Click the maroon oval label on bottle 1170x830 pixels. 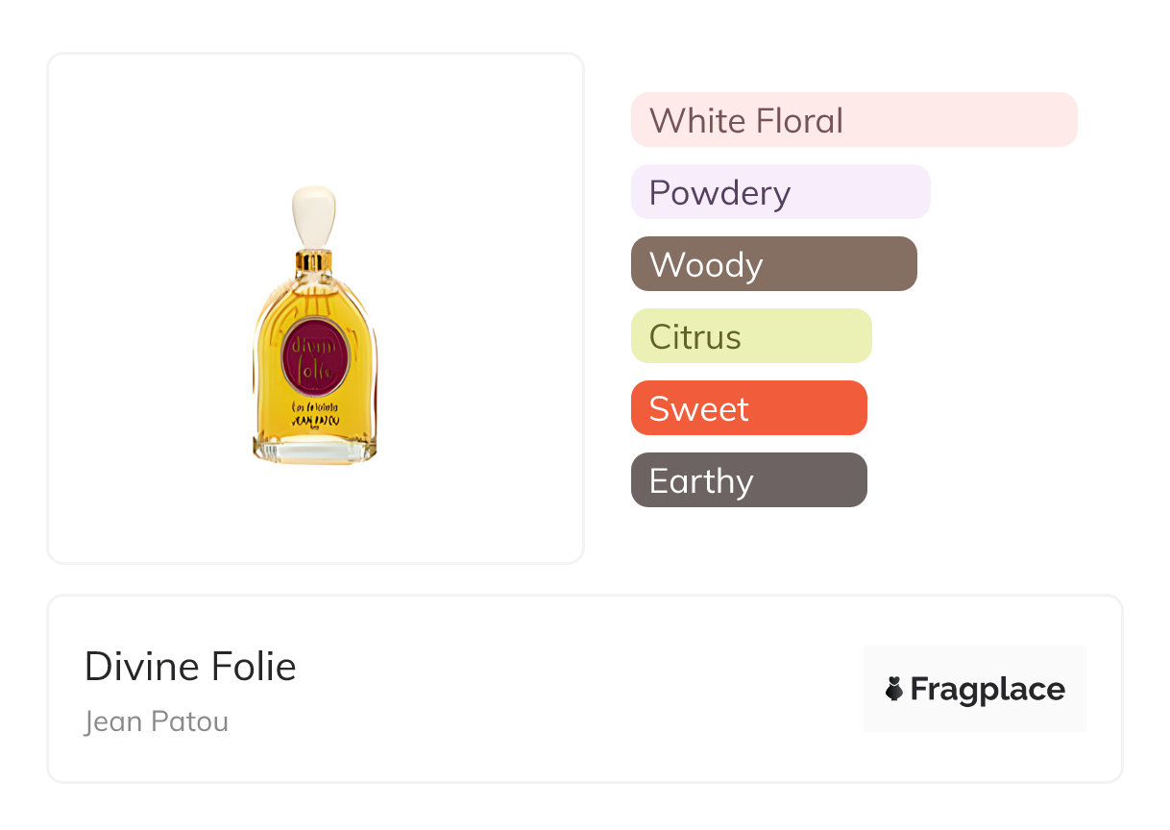(314, 357)
